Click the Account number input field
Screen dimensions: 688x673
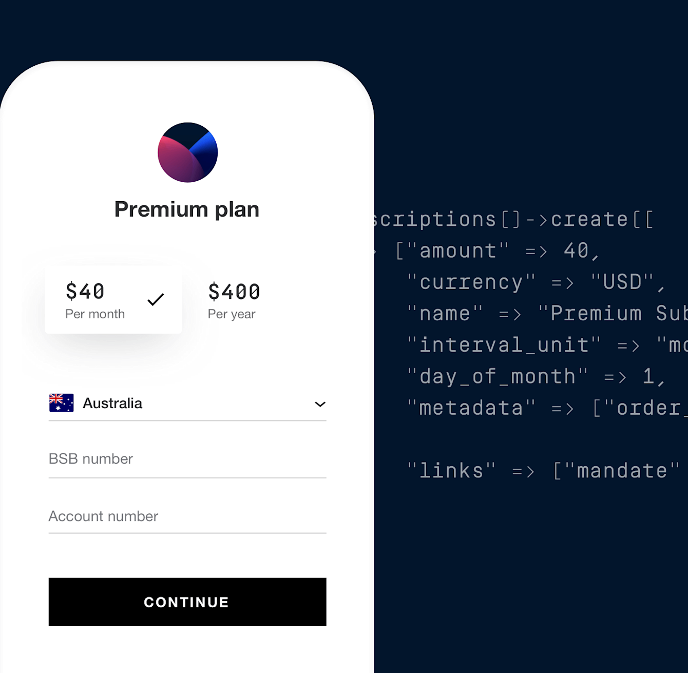(x=187, y=516)
